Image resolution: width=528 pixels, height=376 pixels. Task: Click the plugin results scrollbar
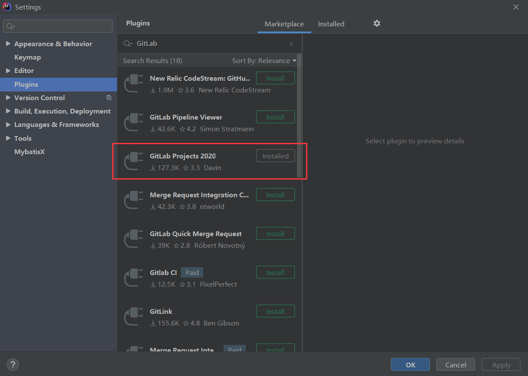point(299,117)
